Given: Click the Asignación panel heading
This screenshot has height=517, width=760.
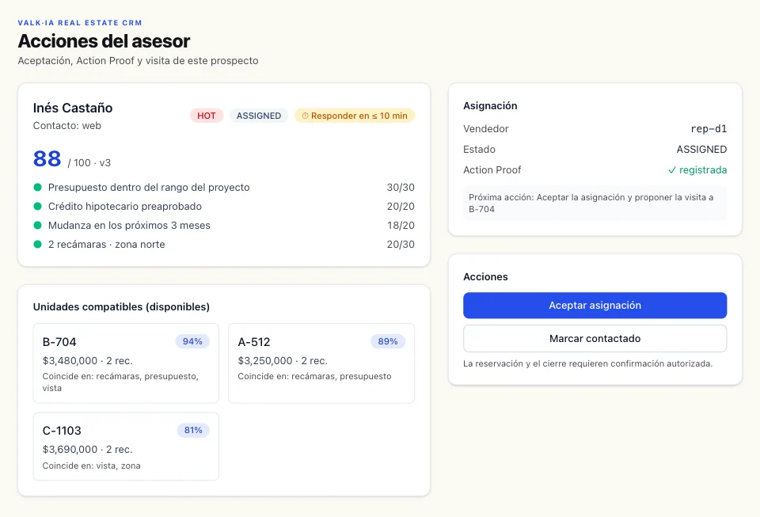Looking at the screenshot, I should [490, 105].
